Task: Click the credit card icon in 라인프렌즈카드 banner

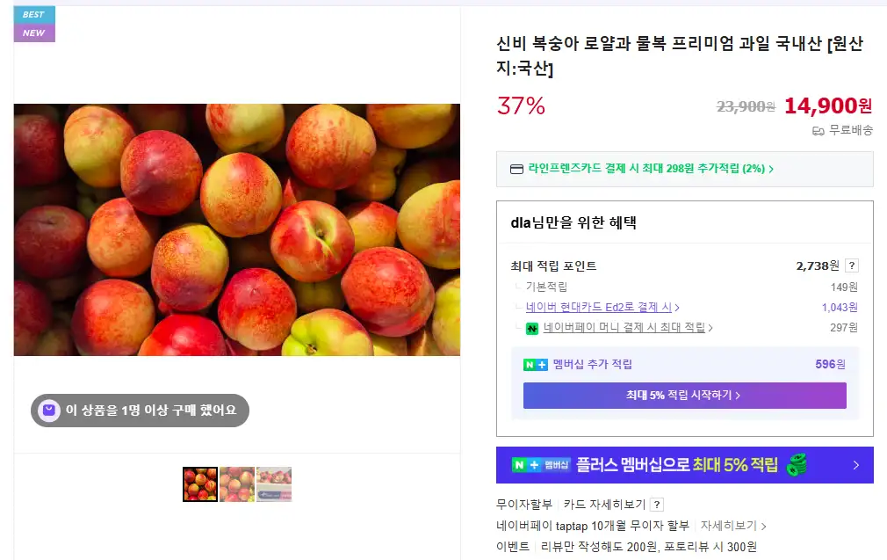Action: pos(516,169)
